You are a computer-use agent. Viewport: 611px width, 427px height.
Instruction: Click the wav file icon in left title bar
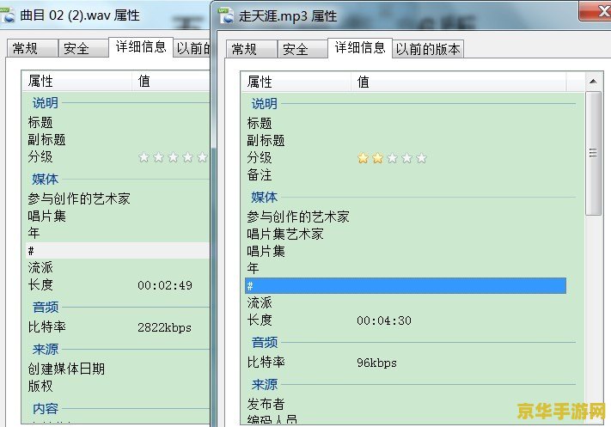[x=8, y=15]
